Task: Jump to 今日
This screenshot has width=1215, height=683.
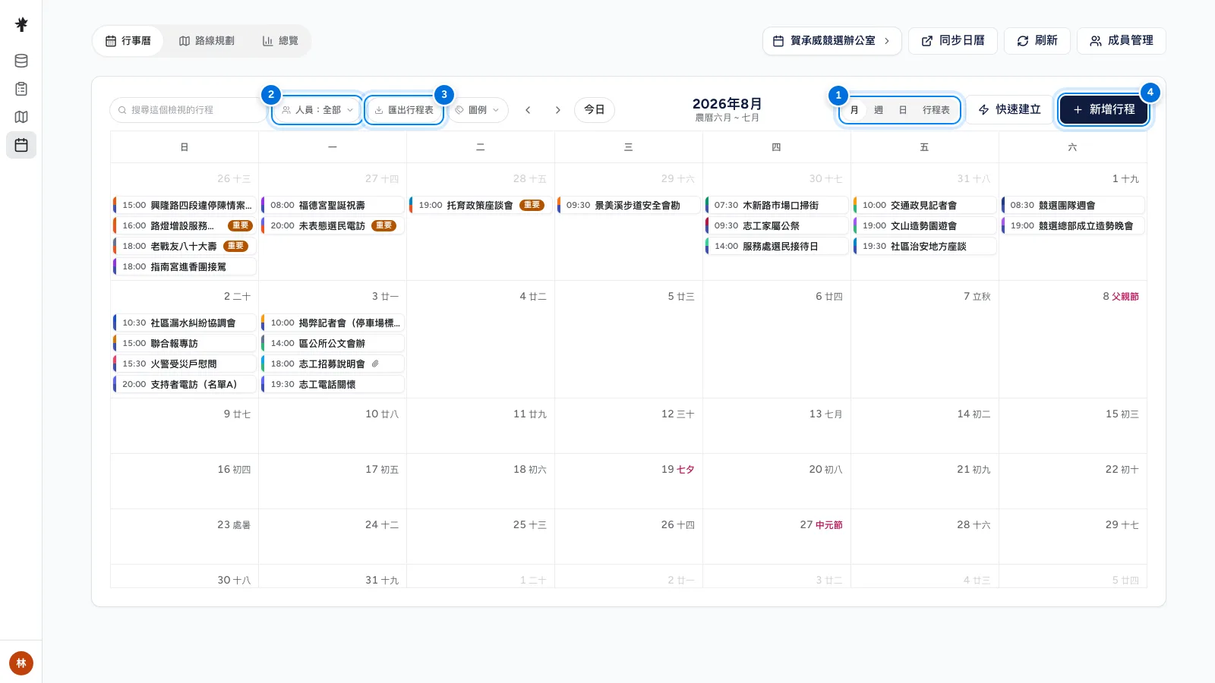Action: [594, 110]
